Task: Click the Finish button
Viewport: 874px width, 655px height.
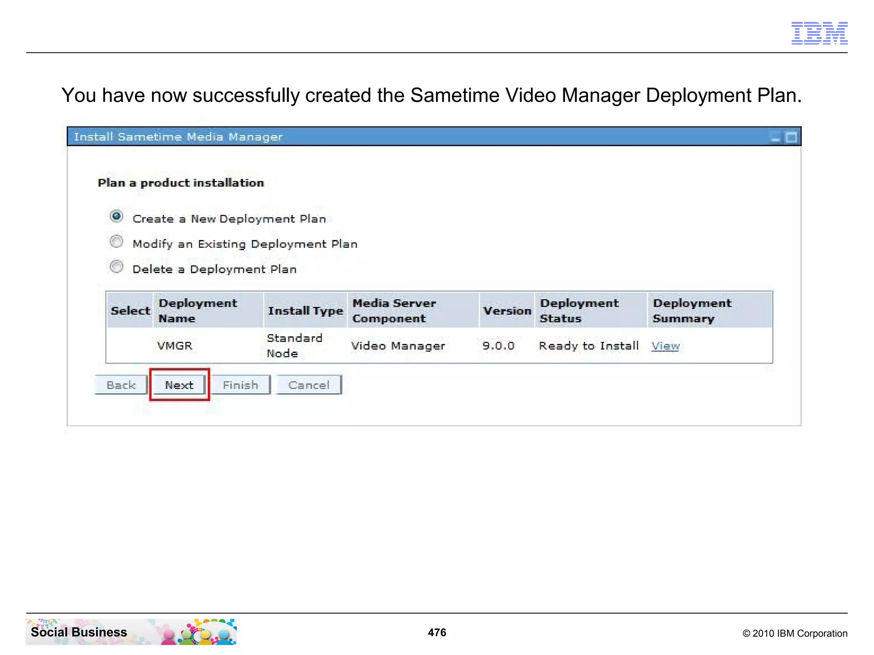Action: coord(241,385)
